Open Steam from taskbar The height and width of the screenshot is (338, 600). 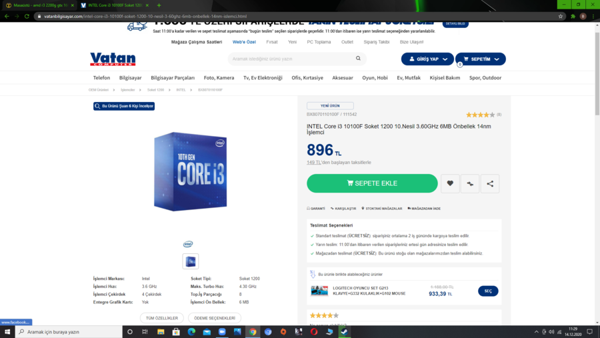coord(345,331)
